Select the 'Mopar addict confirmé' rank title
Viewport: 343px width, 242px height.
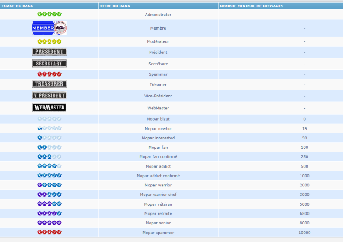coord(158,176)
